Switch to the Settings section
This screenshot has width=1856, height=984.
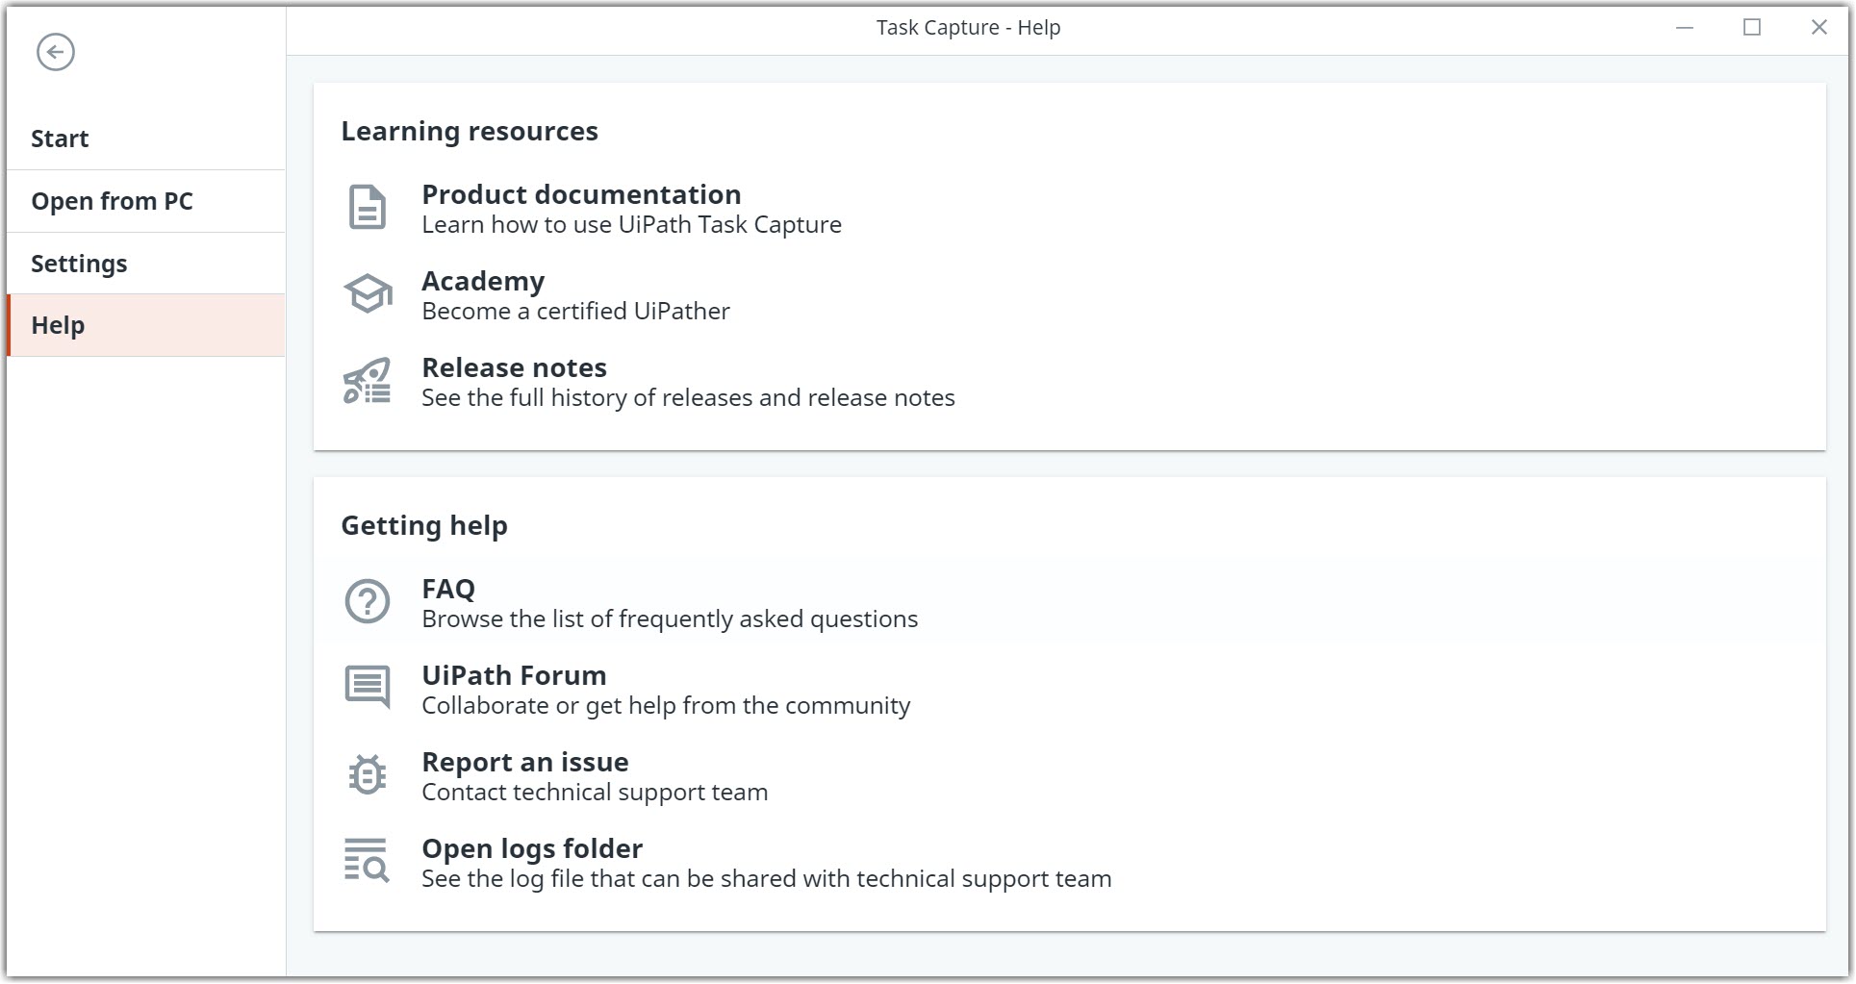click(x=79, y=263)
